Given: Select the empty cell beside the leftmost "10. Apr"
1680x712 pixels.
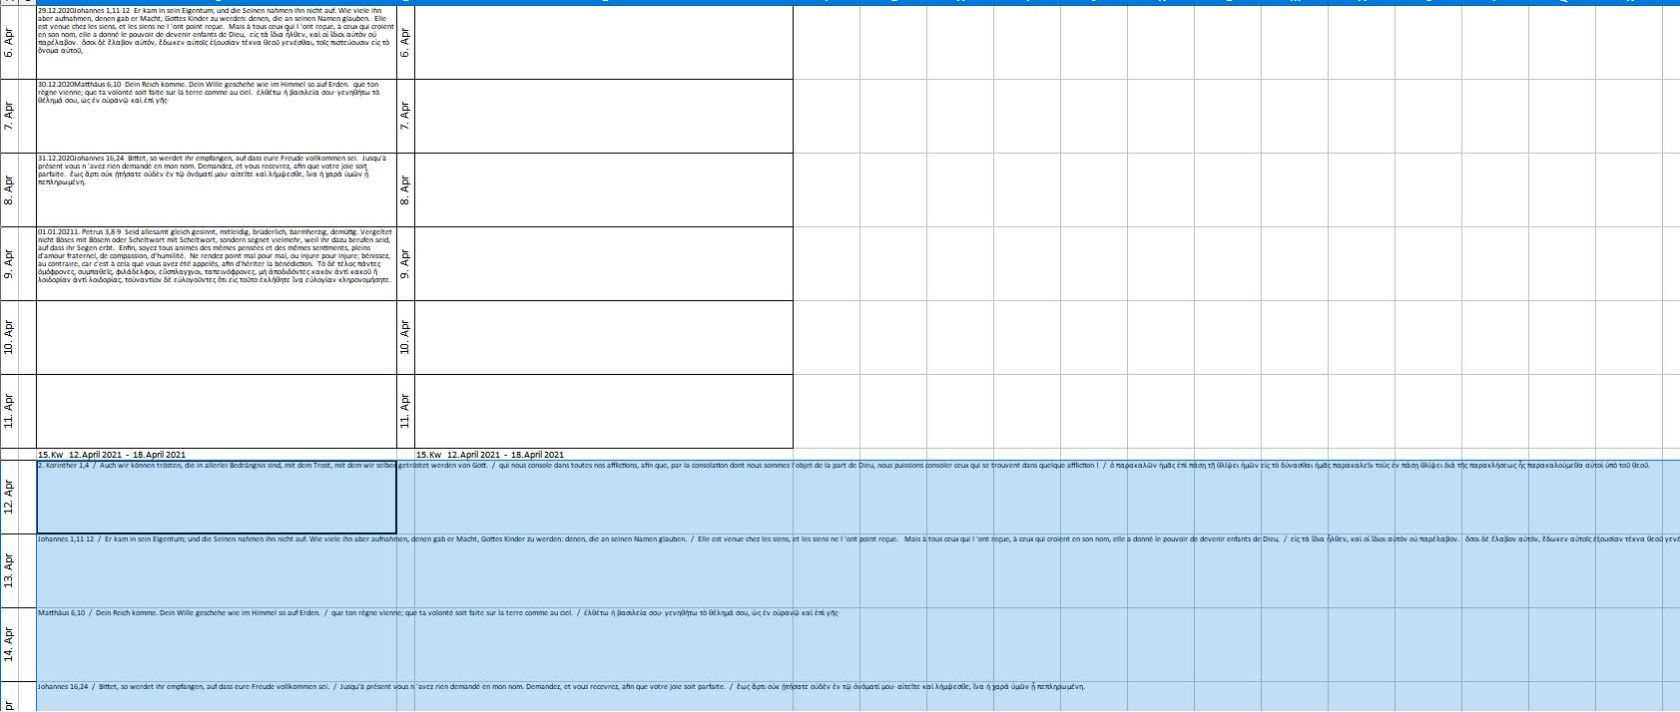Looking at the screenshot, I should 216,337.
